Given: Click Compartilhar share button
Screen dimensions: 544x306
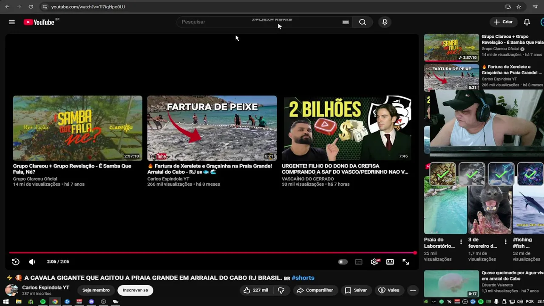Looking at the screenshot, I should click(x=315, y=290).
